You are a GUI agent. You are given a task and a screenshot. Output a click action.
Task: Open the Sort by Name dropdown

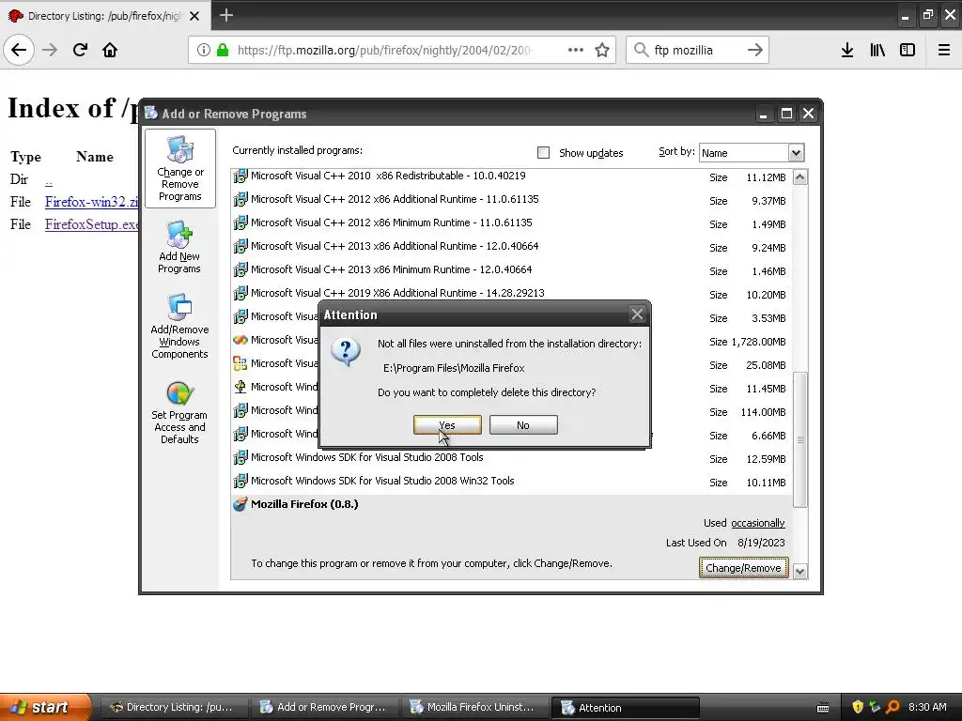pyautogui.click(x=751, y=153)
